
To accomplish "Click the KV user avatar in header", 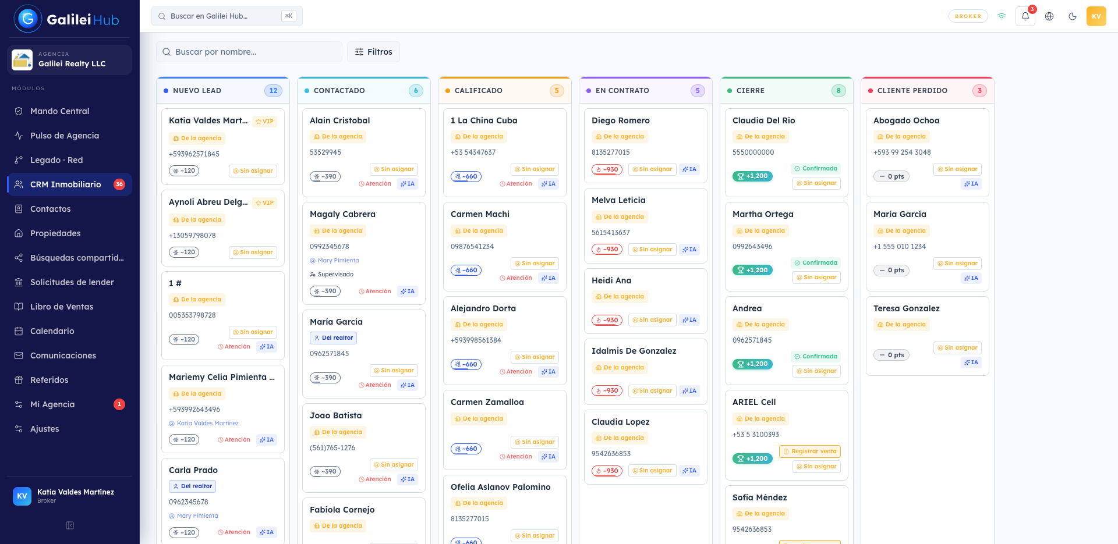I will coord(1096,16).
